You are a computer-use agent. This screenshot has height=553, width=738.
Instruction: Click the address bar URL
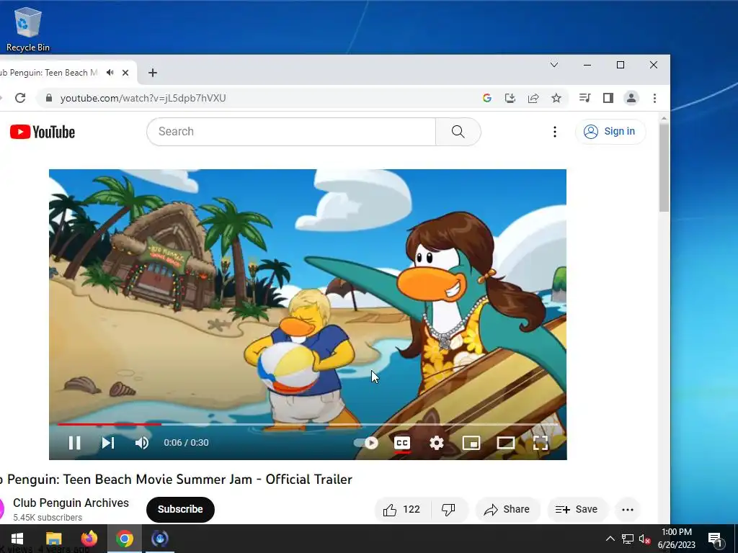coord(143,98)
